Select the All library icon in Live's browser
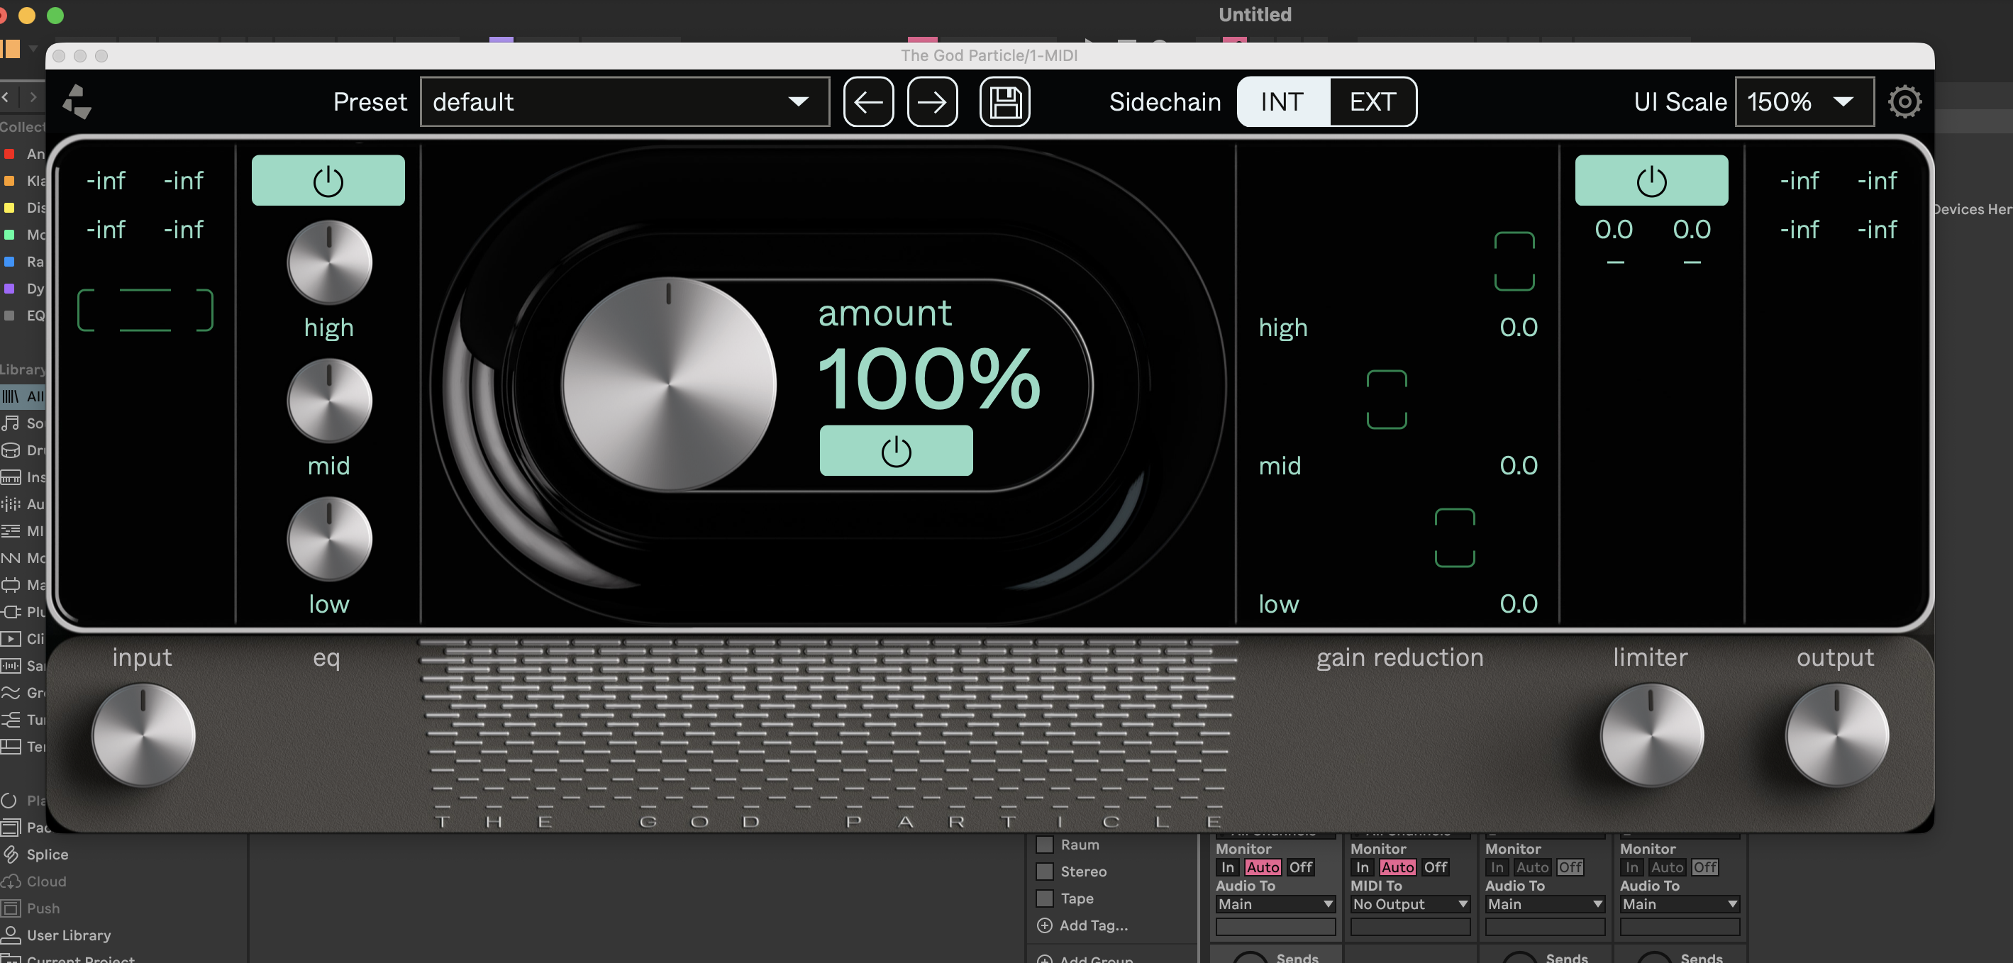The image size is (2013, 963). pos(10,396)
